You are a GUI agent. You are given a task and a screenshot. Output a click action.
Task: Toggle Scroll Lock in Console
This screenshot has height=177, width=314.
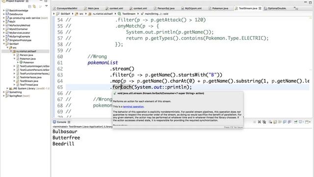tap(275, 122)
